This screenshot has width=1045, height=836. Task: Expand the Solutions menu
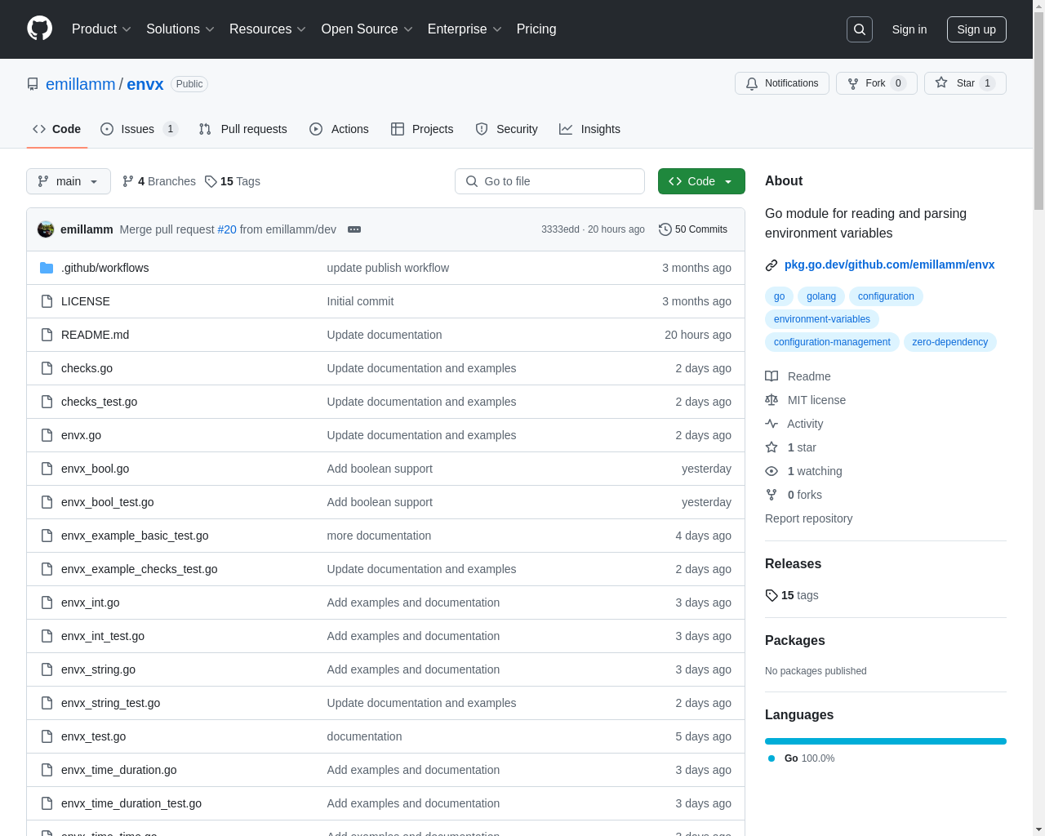point(180,29)
